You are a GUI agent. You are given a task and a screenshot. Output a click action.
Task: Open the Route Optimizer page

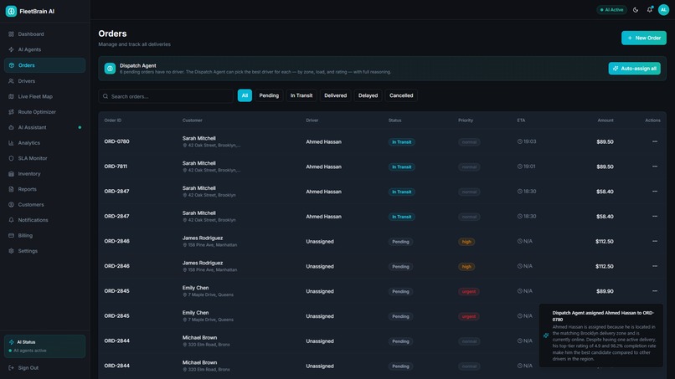point(44,112)
